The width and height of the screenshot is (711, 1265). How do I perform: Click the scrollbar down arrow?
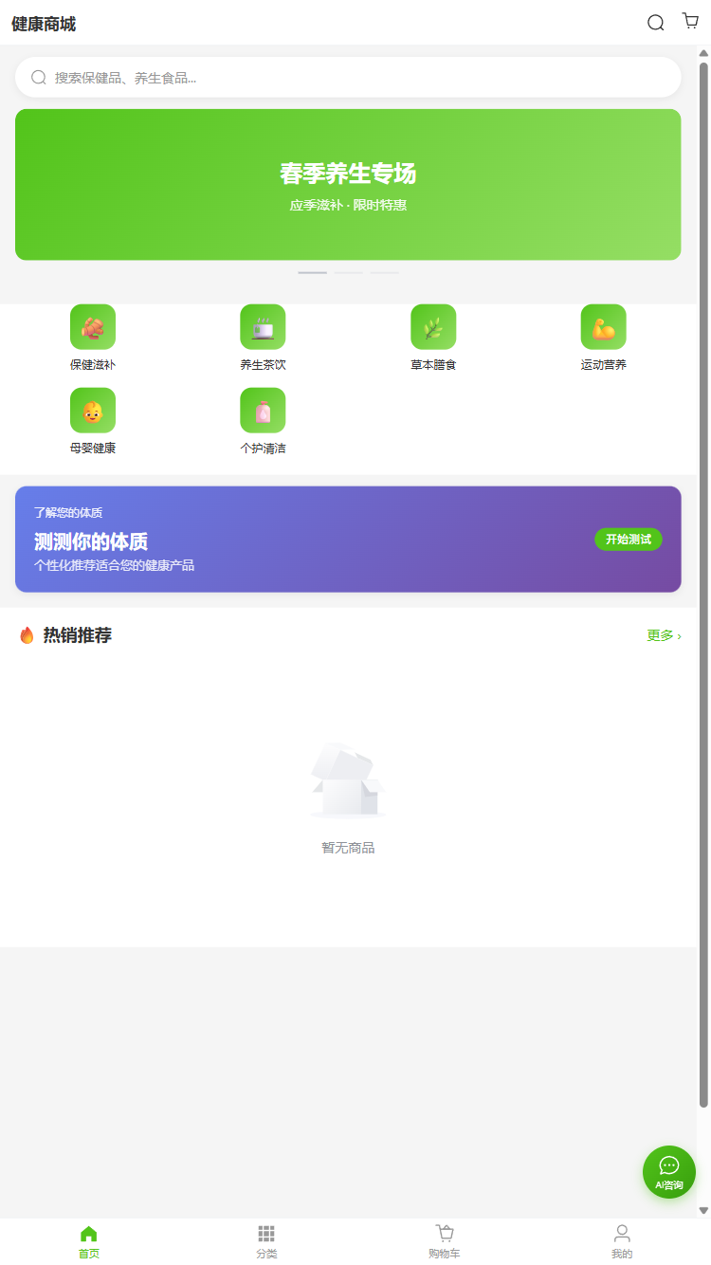[x=703, y=1210]
